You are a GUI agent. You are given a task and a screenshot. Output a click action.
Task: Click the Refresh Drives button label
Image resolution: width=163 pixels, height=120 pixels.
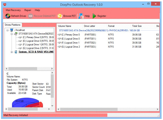pos(19,16)
